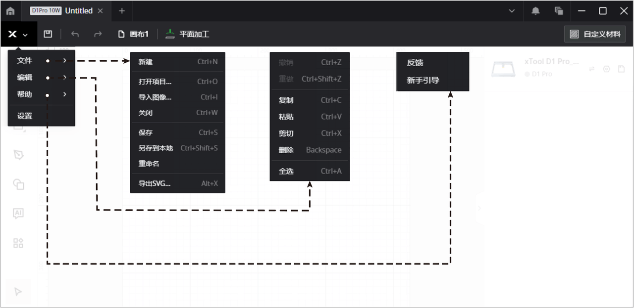Choose 设置 from the main menu

coord(42,116)
